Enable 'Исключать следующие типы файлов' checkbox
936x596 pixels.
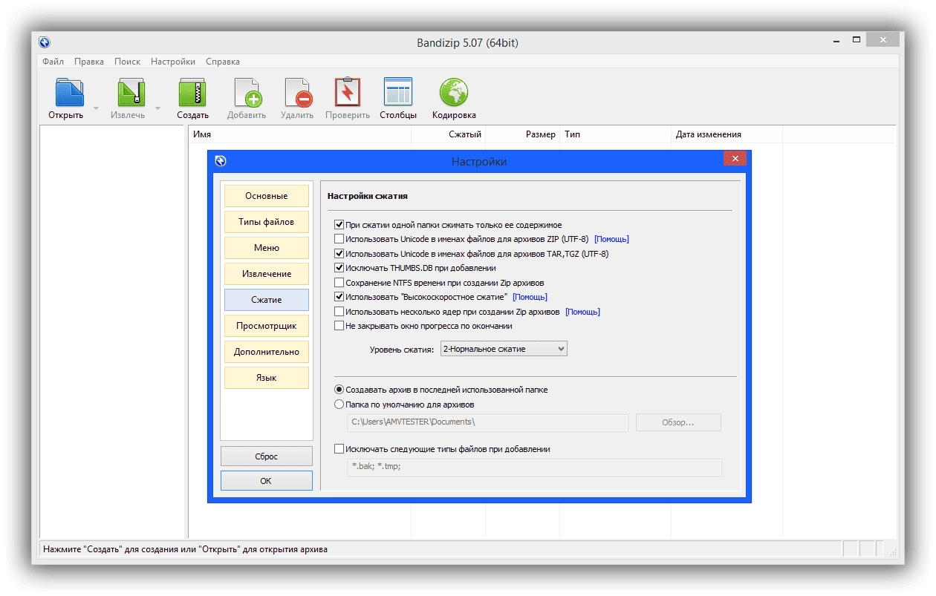[339, 449]
